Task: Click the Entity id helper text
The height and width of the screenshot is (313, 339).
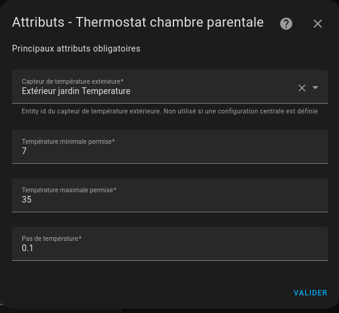Action: tap(170, 111)
